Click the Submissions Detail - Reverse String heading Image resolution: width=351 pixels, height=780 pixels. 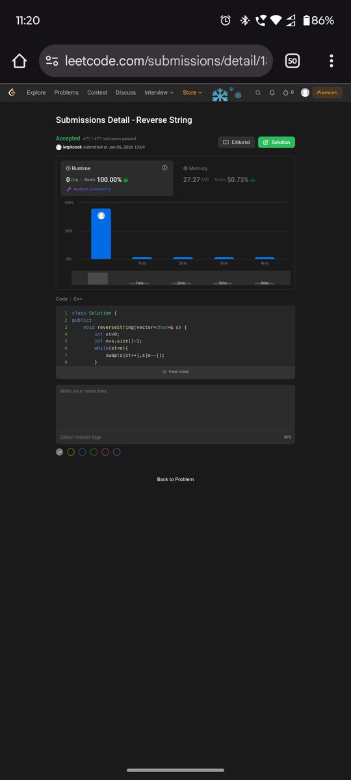pyautogui.click(x=124, y=120)
